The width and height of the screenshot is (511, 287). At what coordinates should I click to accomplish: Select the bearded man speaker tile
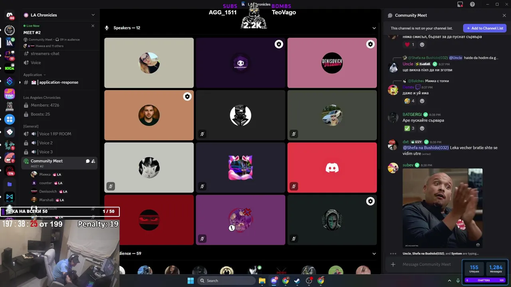point(149,115)
